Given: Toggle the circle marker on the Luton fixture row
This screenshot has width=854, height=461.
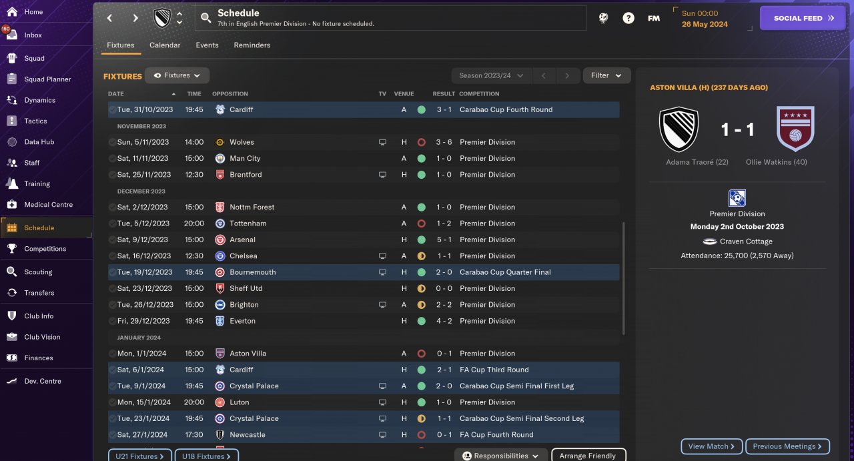Looking at the screenshot, I should 112,402.
